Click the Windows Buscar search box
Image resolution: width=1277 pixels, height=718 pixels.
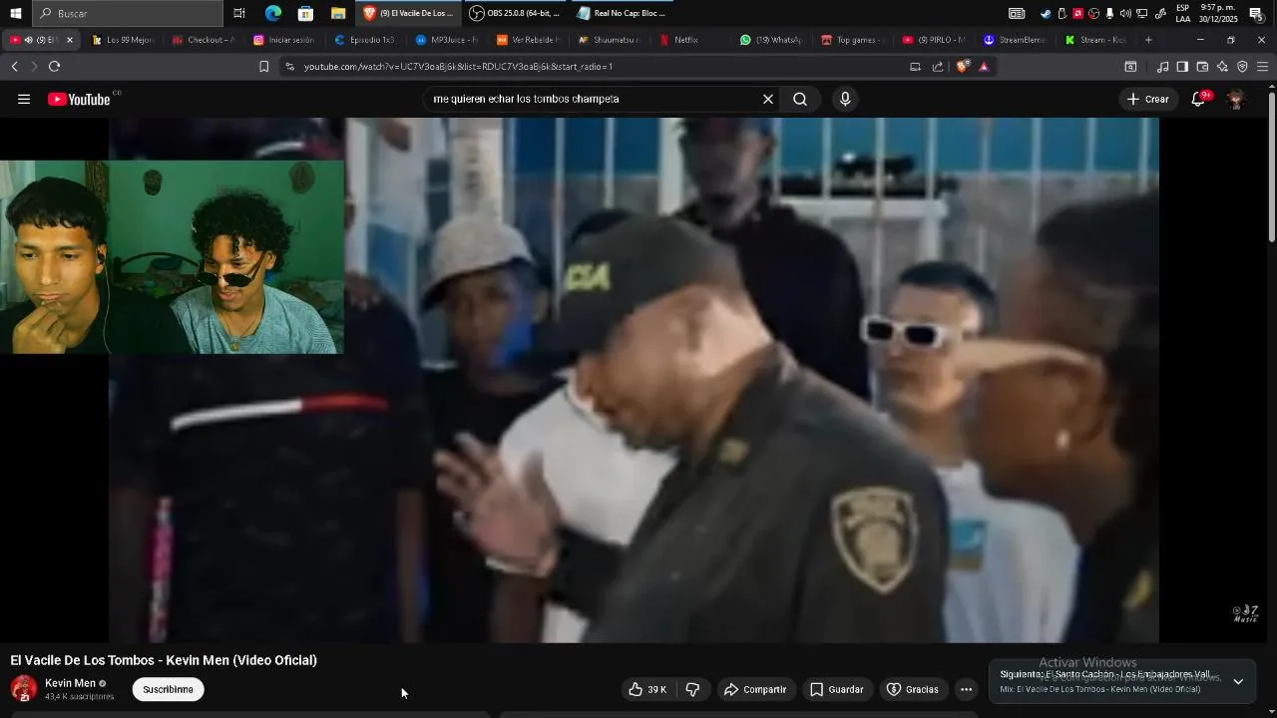[x=128, y=13]
